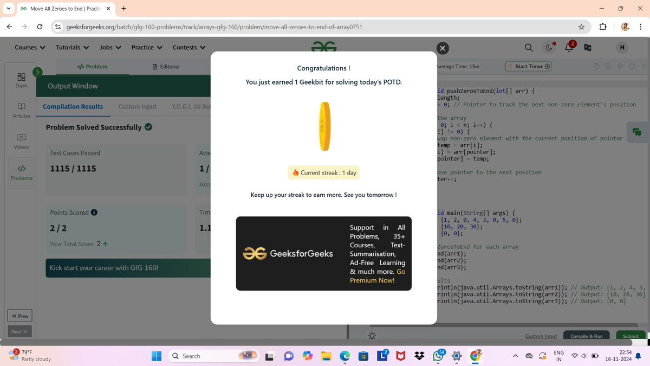Expand the Tutorials dropdown menu
Screen dimensions: 650x366
tap(72, 47)
